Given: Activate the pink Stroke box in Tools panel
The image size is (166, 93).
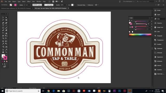Looking at the screenshot, I should pos(5,58).
